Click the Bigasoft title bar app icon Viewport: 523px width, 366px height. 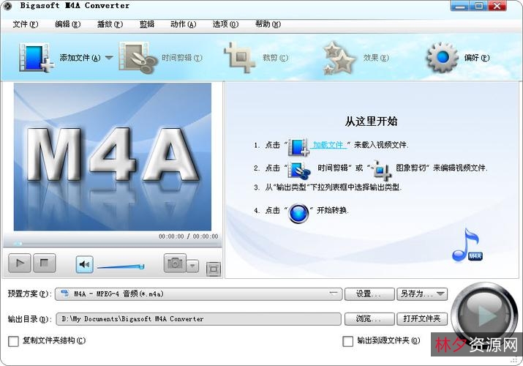coord(7,6)
